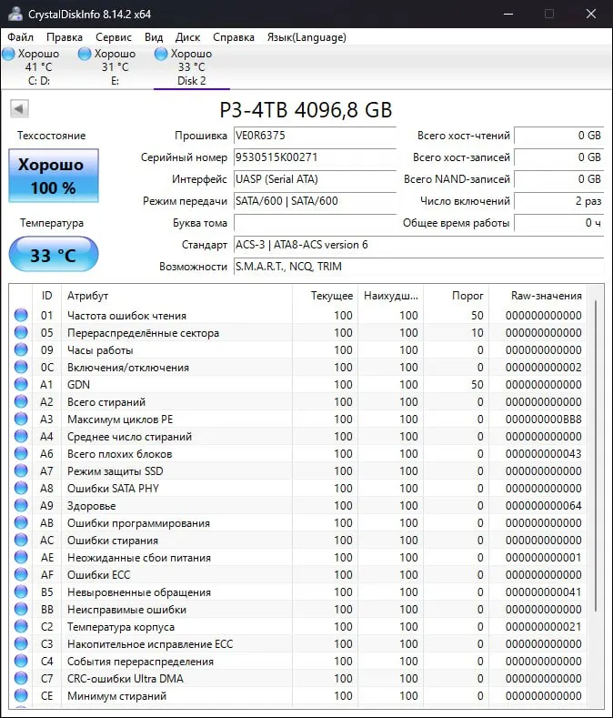Click the Число включений value 2 раз
Image resolution: width=613 pixels, height=718 pixels.
click(x=559, y=201)
